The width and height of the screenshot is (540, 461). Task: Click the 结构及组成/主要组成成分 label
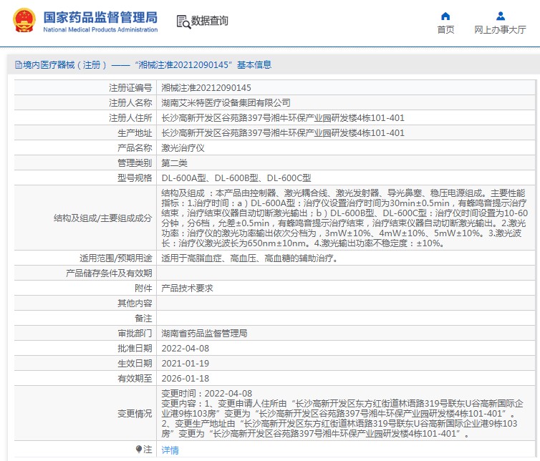click(x=102, y=218)
